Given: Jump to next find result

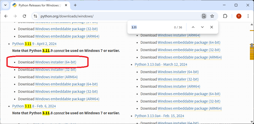Looking at the screenshot, I should (202, 27).
